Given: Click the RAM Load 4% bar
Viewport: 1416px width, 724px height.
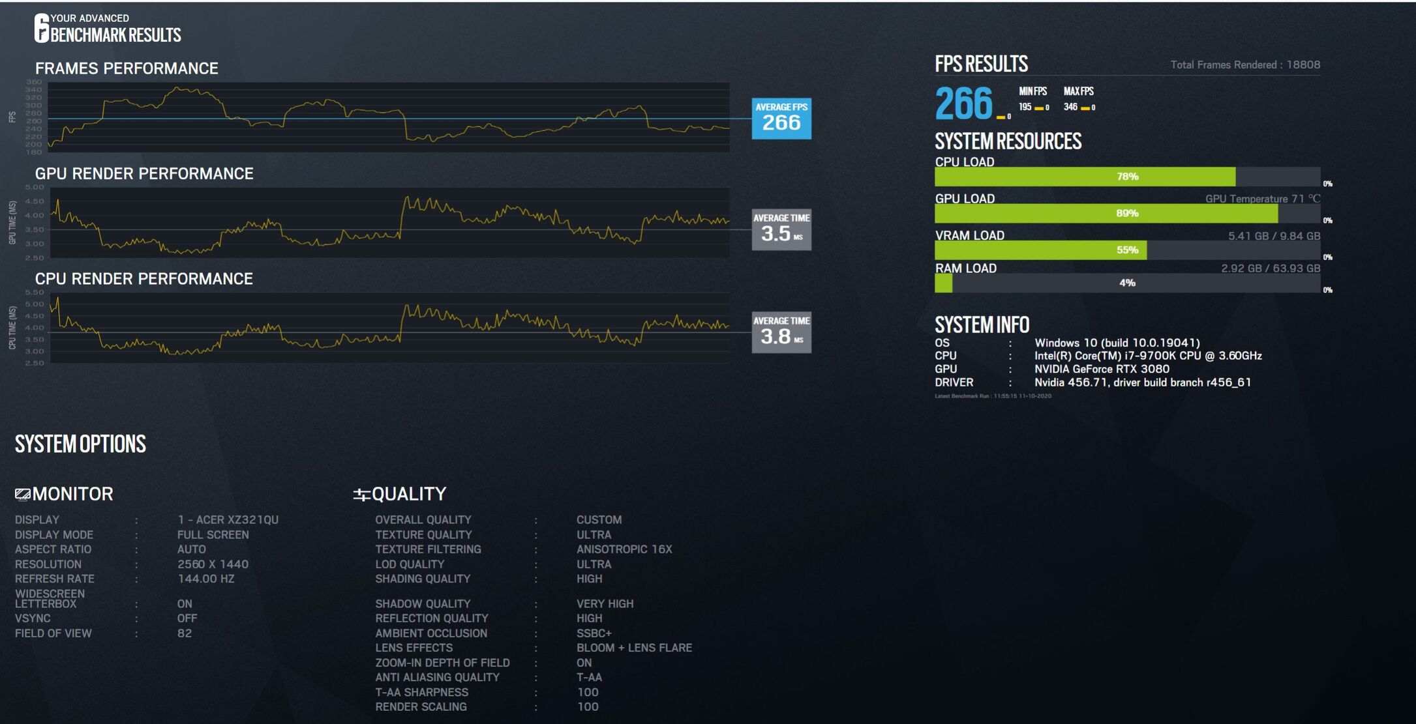Looking at the screenshot, I should (1126, 283).
